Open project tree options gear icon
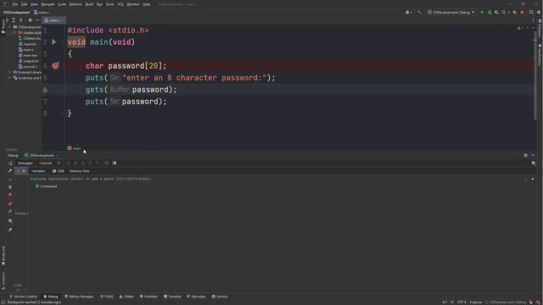Viewport: 543px width, 305px height. click(x=31, y=20)
